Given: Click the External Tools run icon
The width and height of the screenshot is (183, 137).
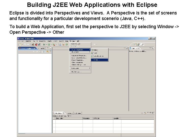Looking at the screenshot, I should coord(54,44).
